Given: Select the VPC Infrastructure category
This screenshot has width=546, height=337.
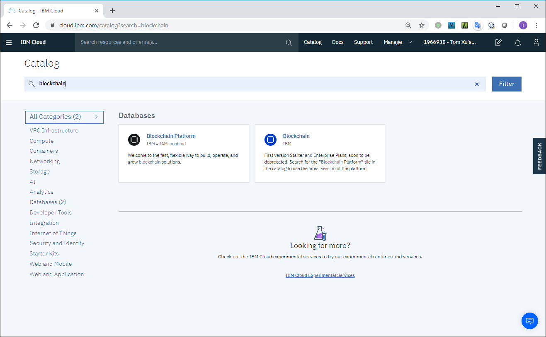Looking at the screenshot, I should pos(54,130).
